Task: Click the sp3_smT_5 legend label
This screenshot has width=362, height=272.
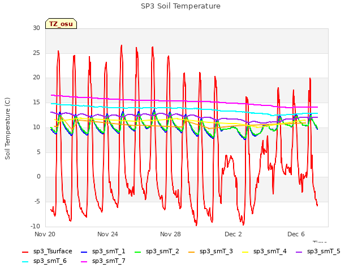Action: coord(324,251)
